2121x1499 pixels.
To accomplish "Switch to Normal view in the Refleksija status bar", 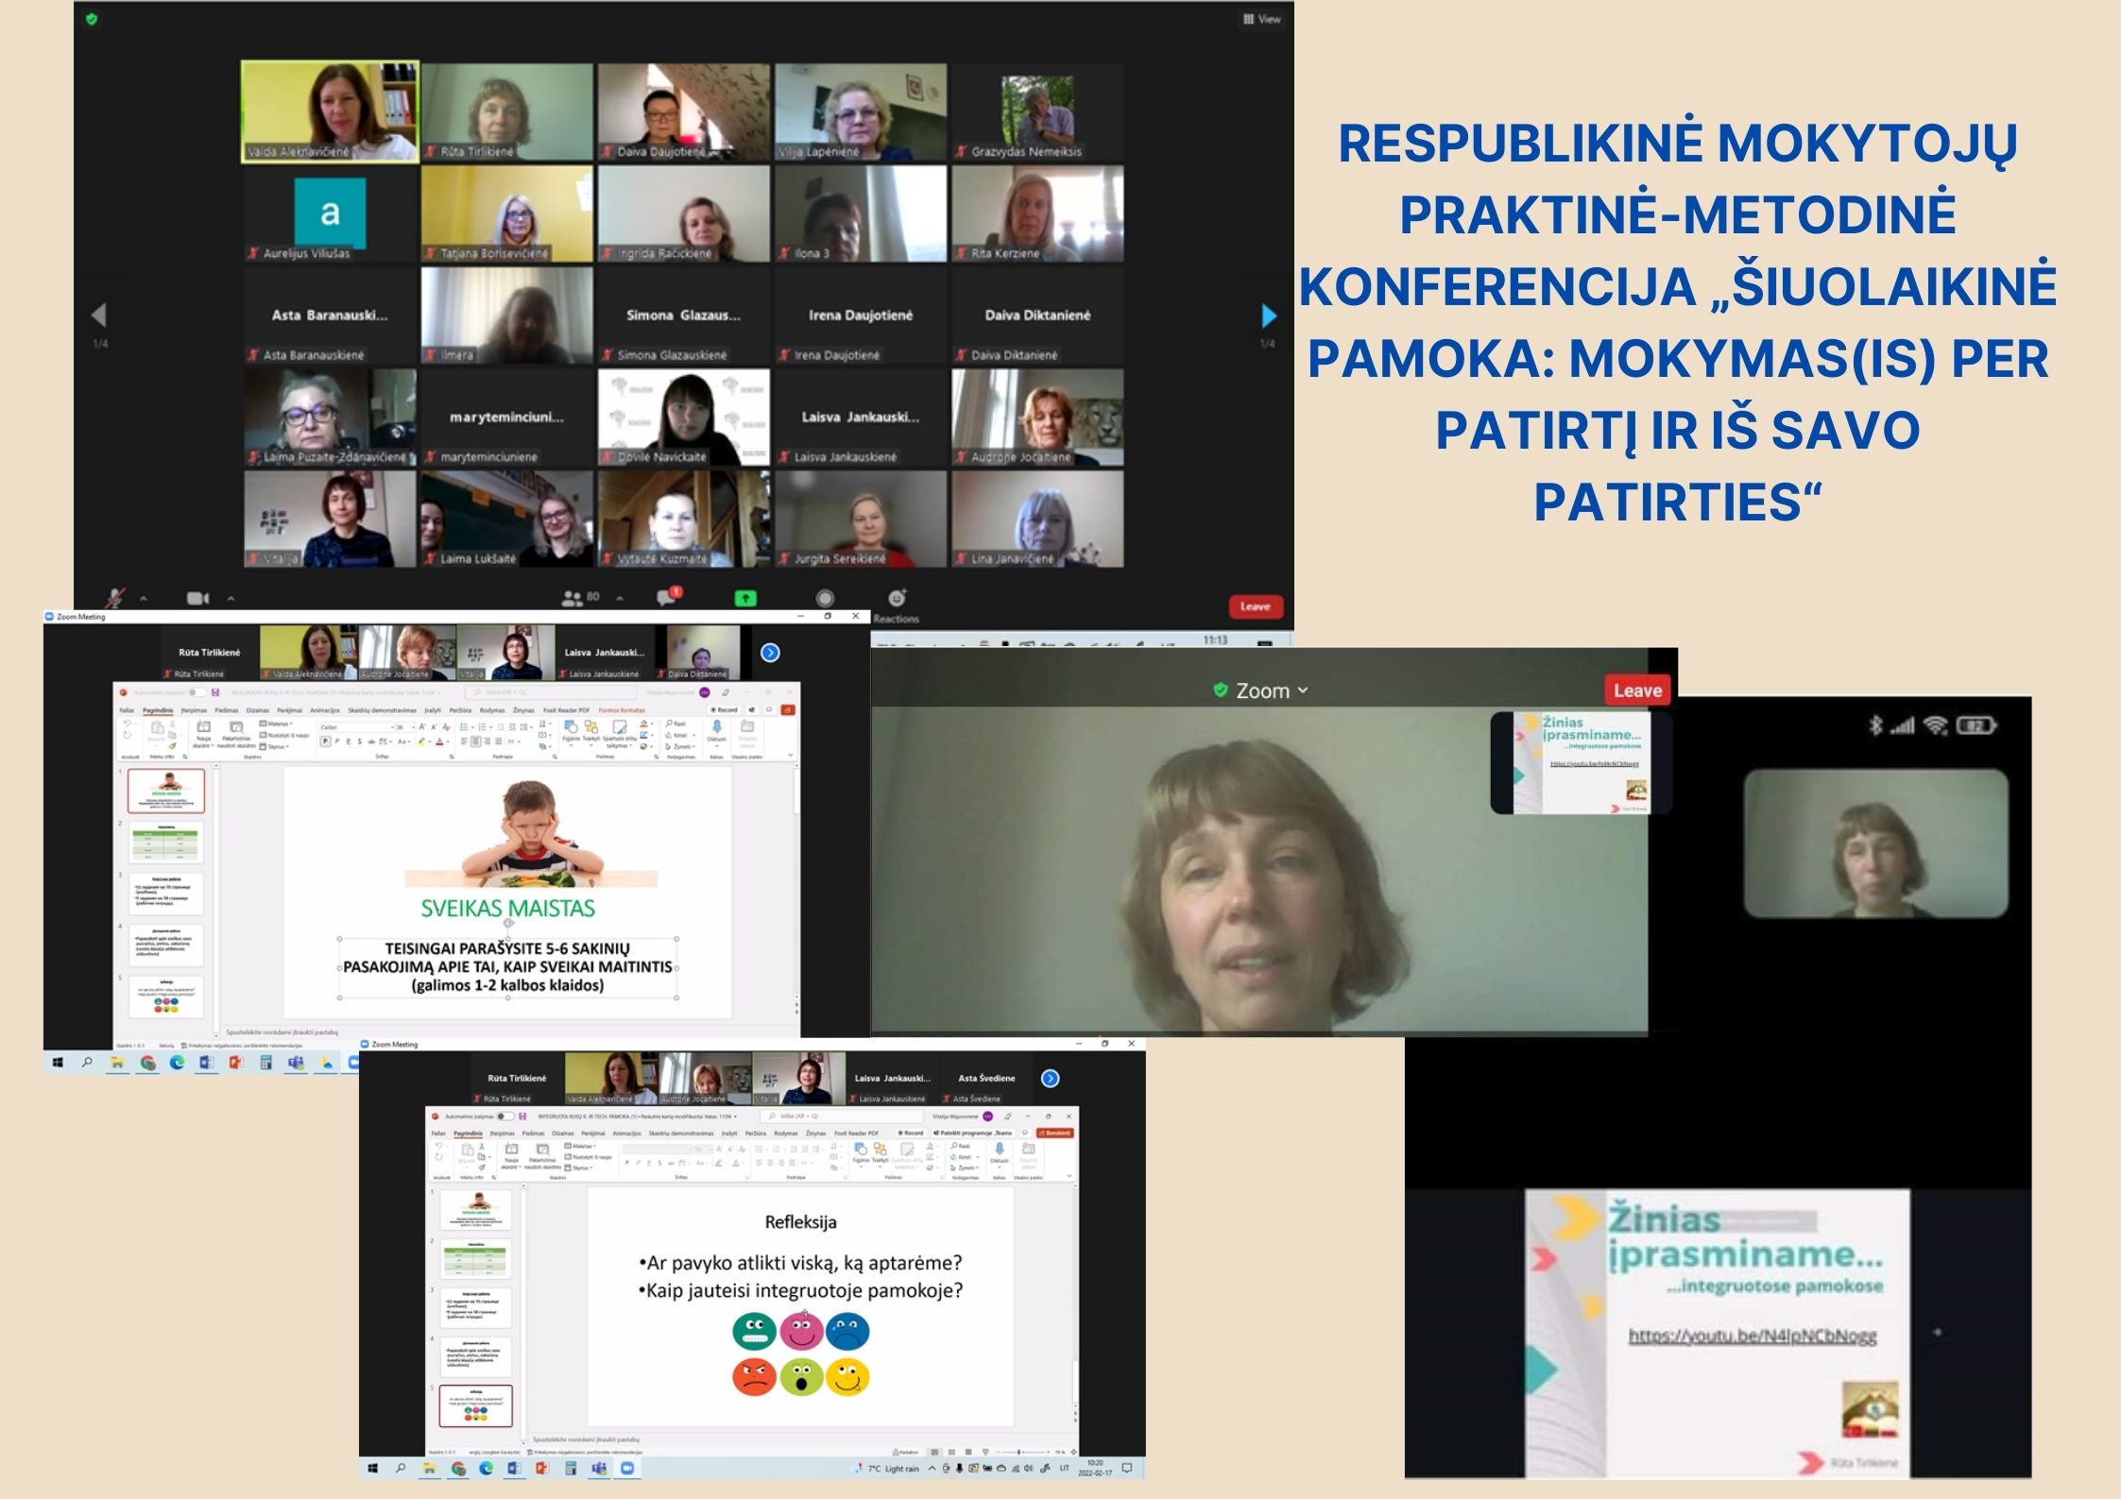I will click(935, 1452).
